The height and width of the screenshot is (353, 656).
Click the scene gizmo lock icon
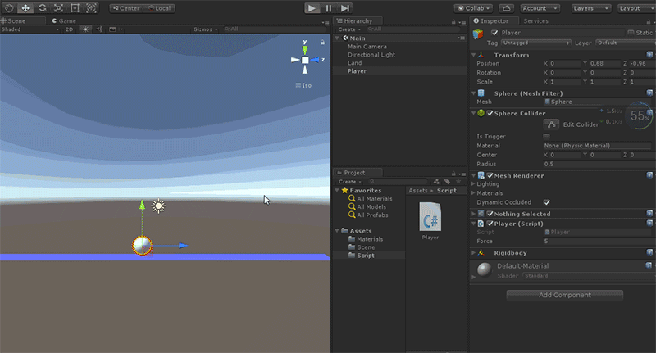pos(322,43)
